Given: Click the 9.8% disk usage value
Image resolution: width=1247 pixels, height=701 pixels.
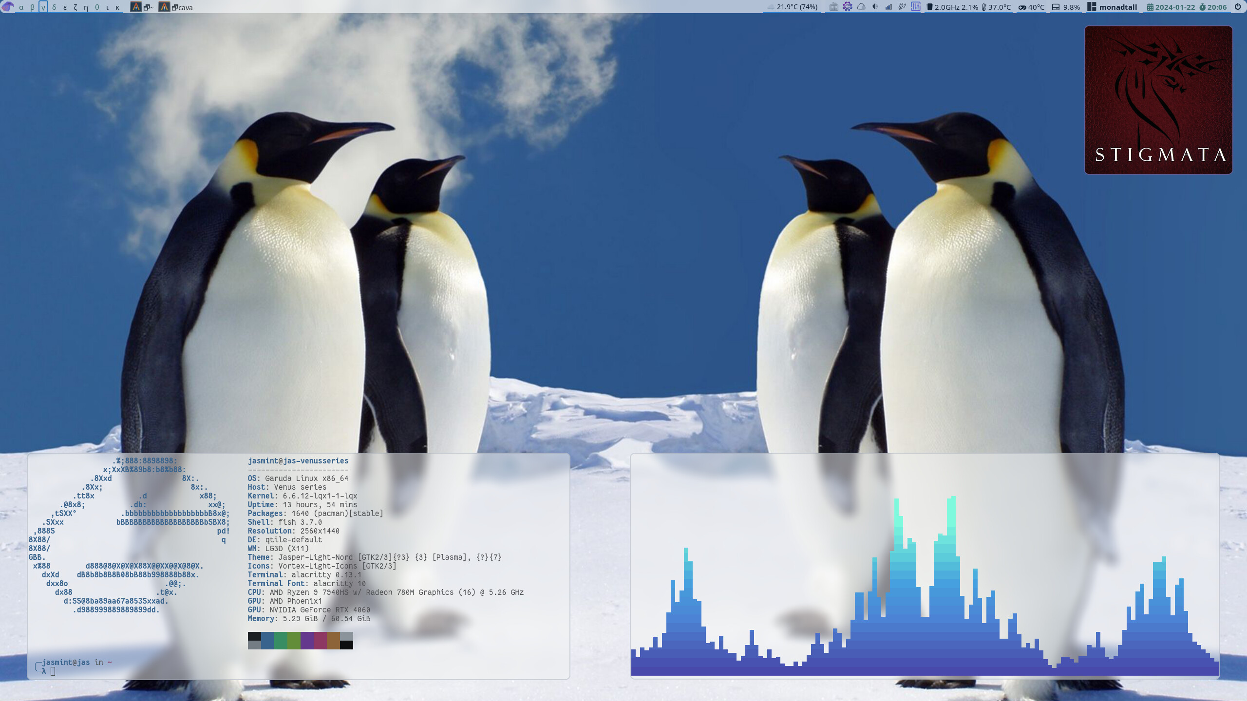Looking at the screenshot, I should click(x=1072, y=7).
